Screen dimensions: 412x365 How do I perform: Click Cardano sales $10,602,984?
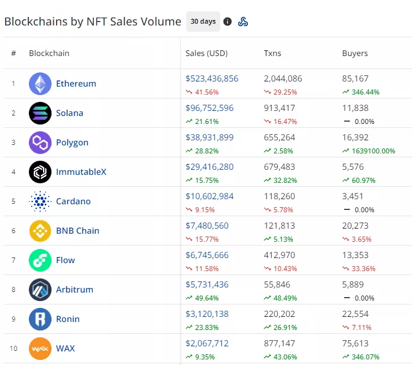pos(209,196)
